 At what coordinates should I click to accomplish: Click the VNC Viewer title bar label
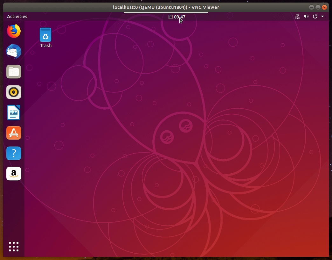coord(166,7)
